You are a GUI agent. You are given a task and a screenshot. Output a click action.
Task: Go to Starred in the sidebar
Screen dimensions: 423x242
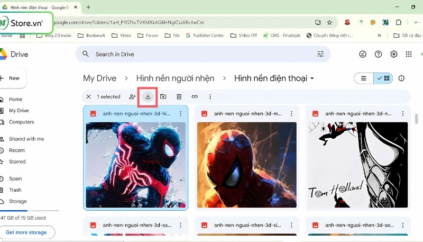click(17, 162)
